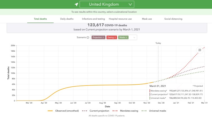
Task: Go to the Mask use tab
Action: point(147,19)
